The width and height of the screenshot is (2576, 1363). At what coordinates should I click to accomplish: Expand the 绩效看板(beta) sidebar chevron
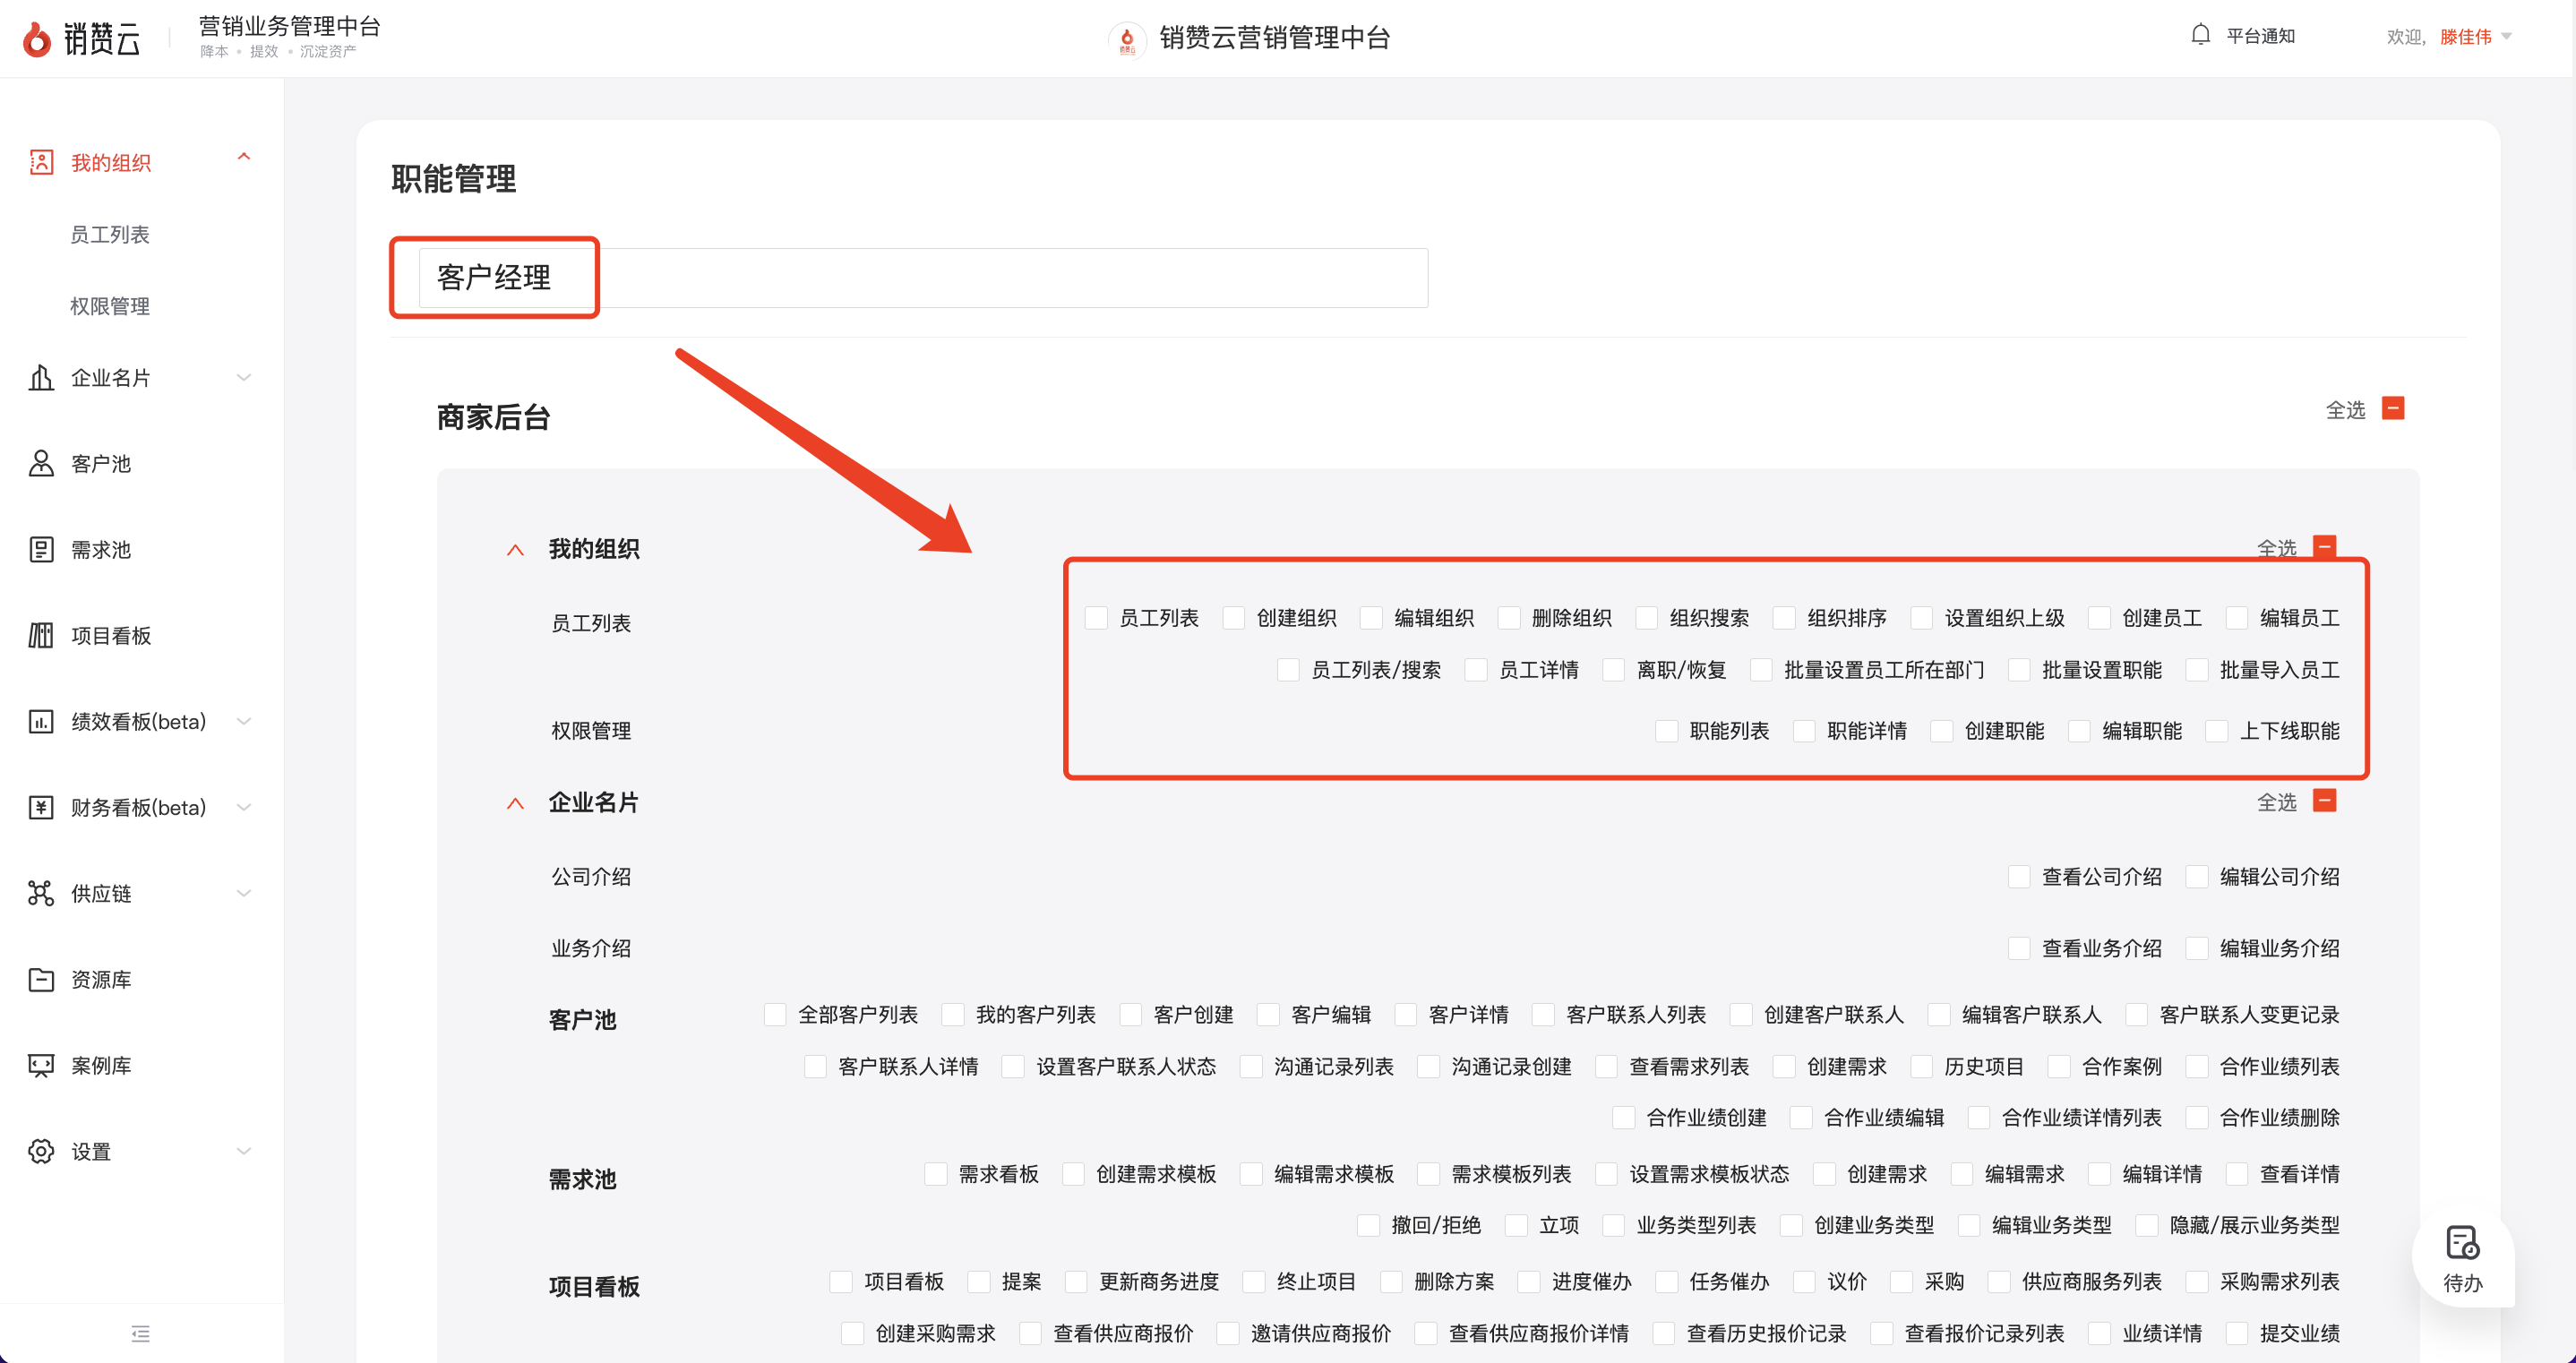(243, 721)
